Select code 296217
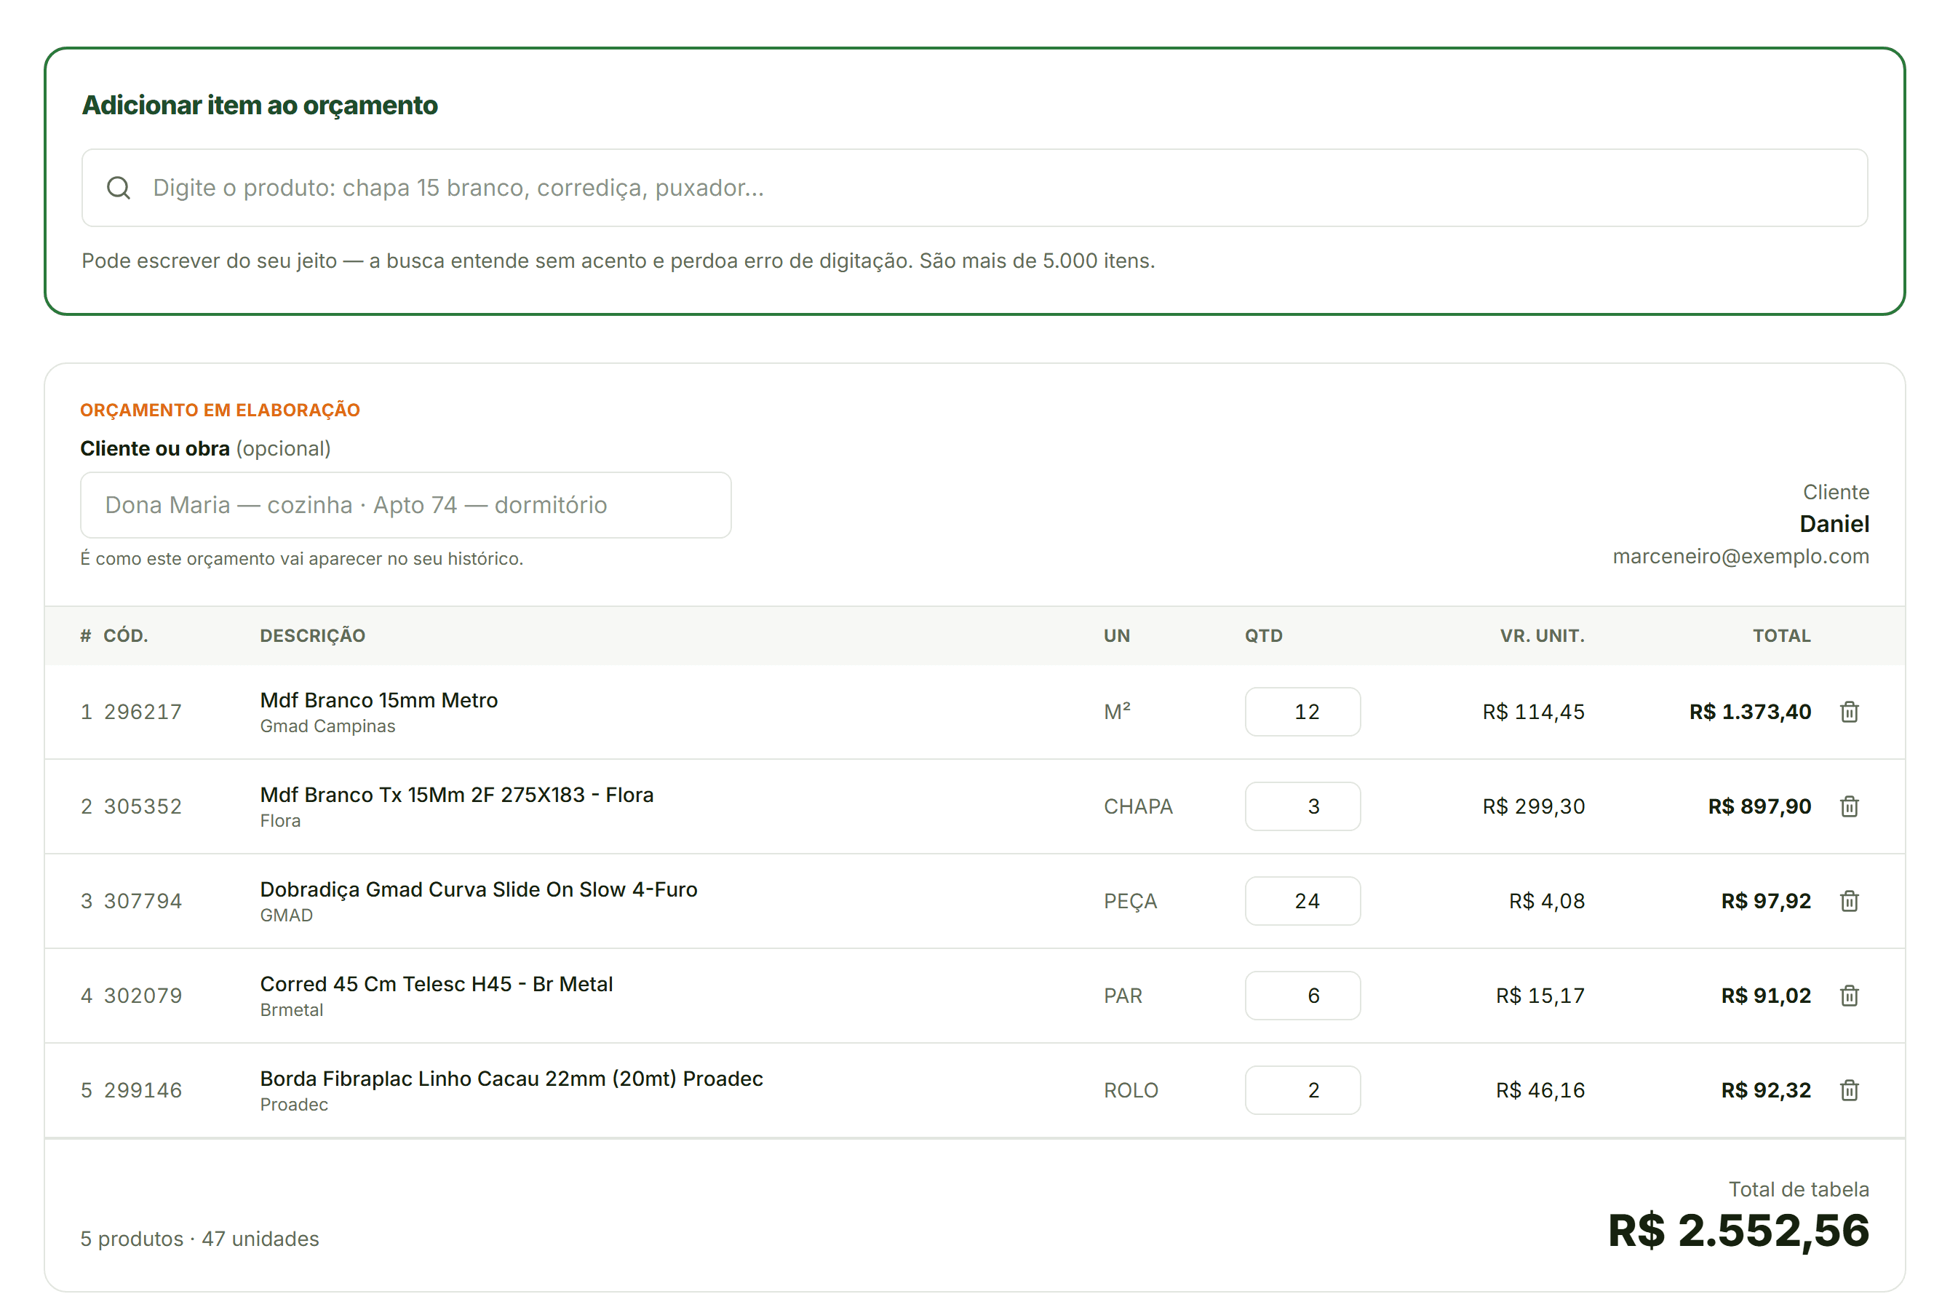This screenshot has width=1950, height=1310. click(143, 712)
